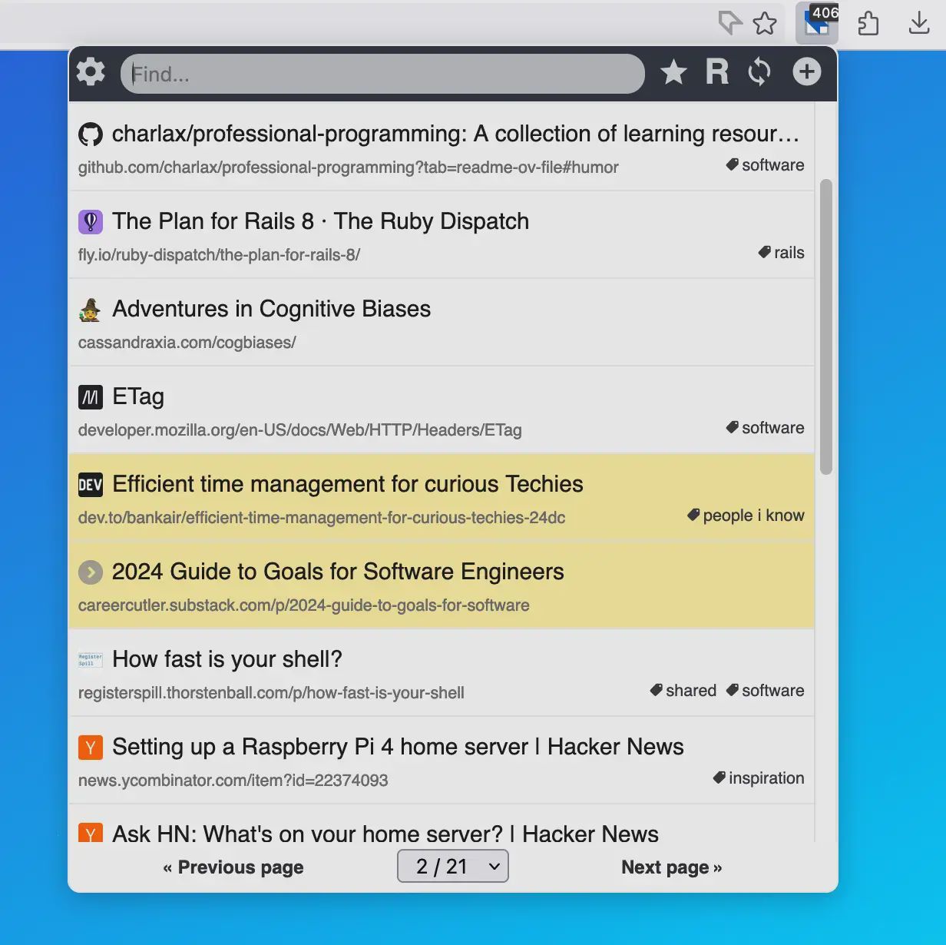Bookmark this page with browser star icon
Viewport: 946px width, 945px height.
click(765, 23)
